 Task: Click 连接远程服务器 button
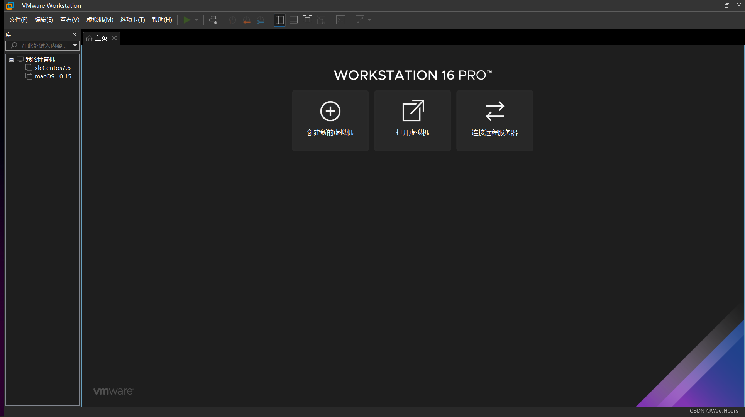(x=494, y=120)
